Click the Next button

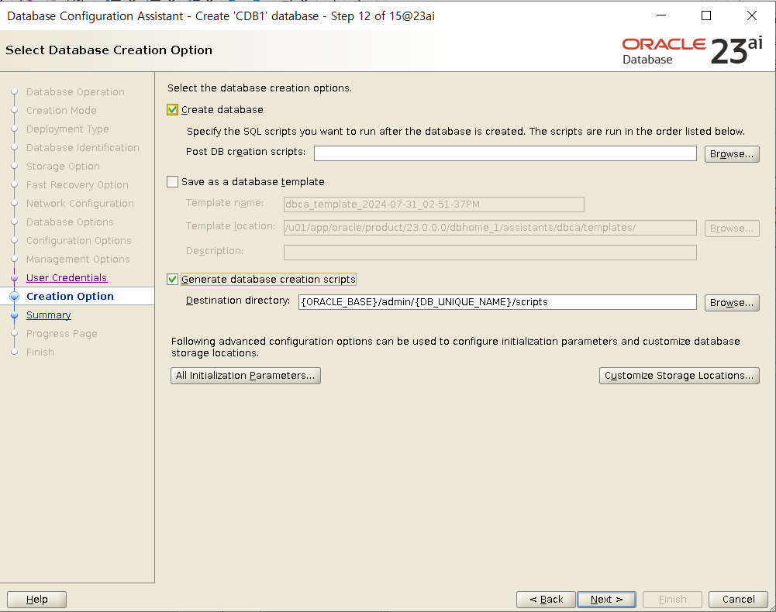pos(606,599)
